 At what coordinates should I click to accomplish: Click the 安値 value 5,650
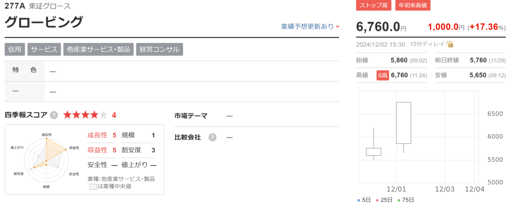478,75
